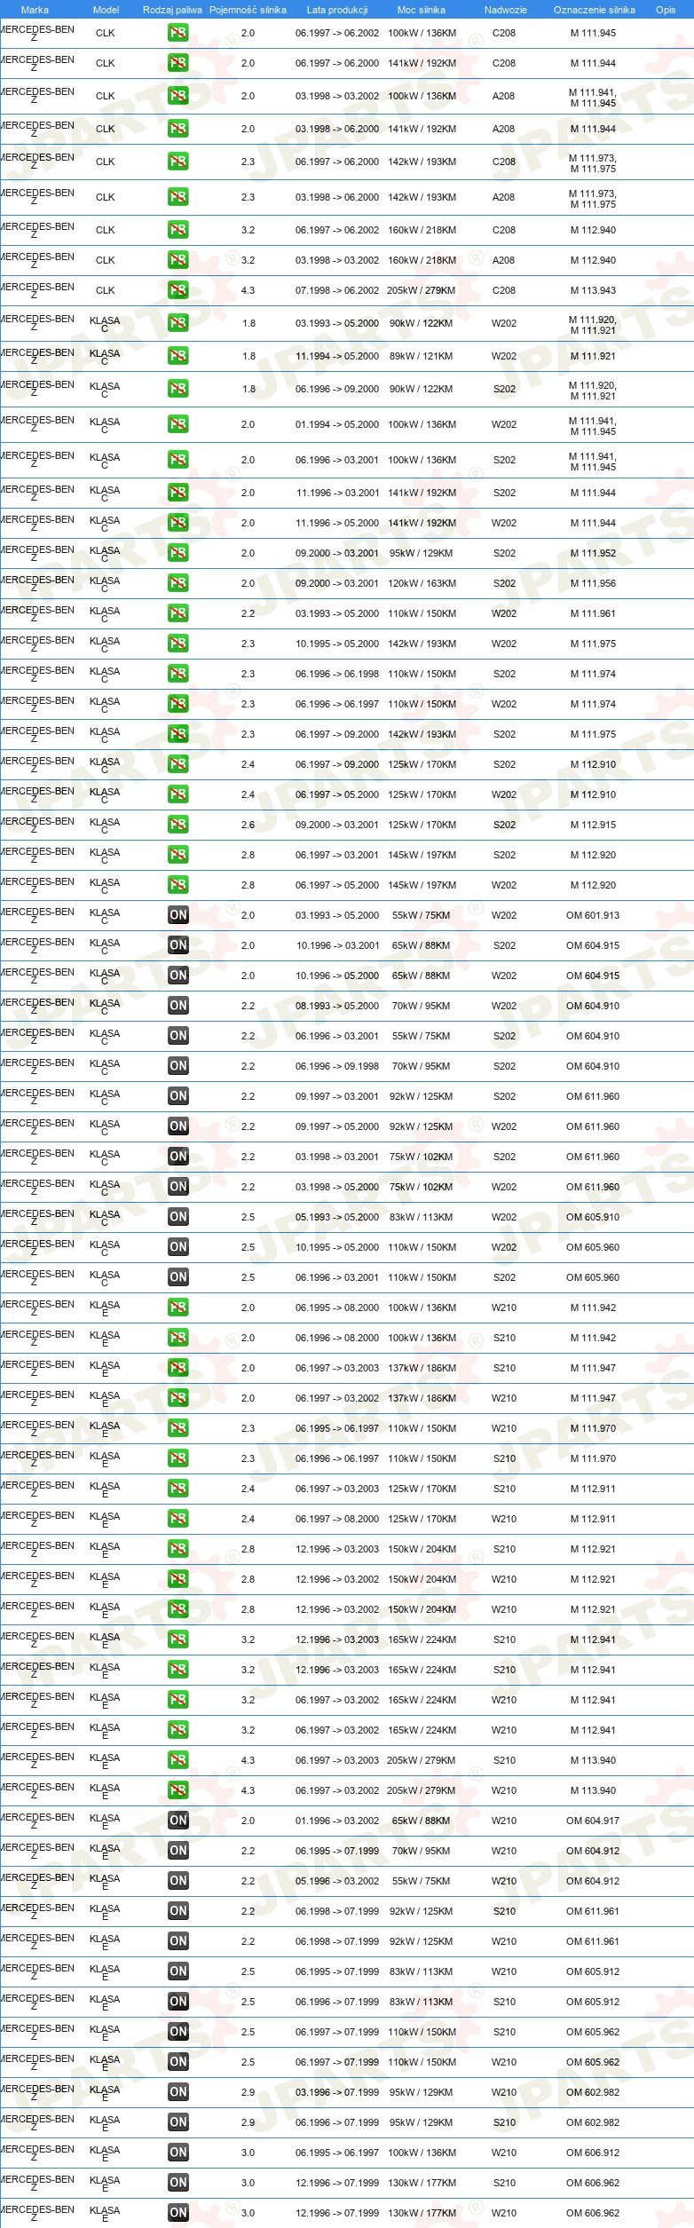This screenshot has height=2228, width=694.
Task: Select engine code OM 604.917
Action: 593,1821
